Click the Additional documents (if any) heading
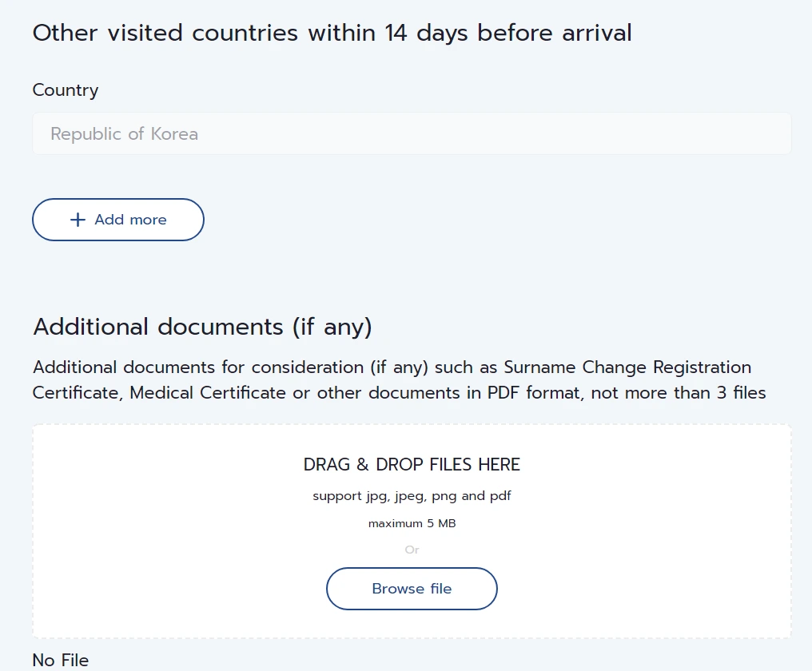Viewport: 812px width, 671px height. [x=202, y=327]
